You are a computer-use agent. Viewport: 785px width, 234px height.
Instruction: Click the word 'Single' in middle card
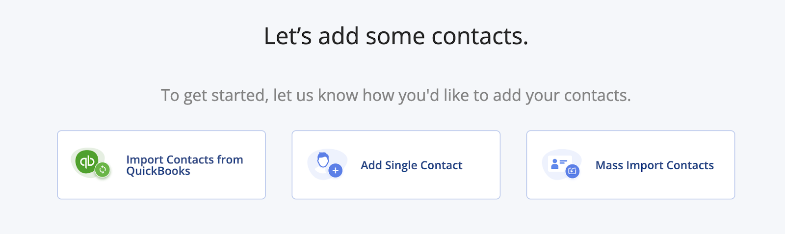[401, 166]
